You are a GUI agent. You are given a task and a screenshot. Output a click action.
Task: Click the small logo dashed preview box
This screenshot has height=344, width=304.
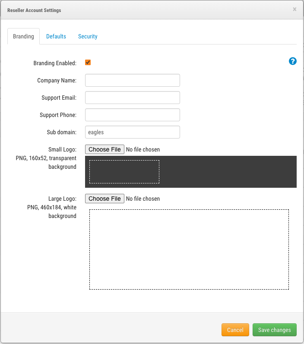pyautogui.click(x=124, y=172)
